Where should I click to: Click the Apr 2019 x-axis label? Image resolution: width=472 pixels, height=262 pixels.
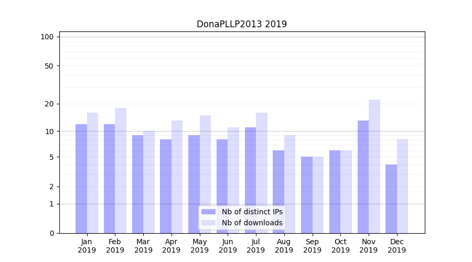[x=171, y=246]
